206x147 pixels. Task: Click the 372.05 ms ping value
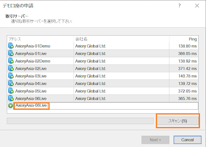click(187, 91)
